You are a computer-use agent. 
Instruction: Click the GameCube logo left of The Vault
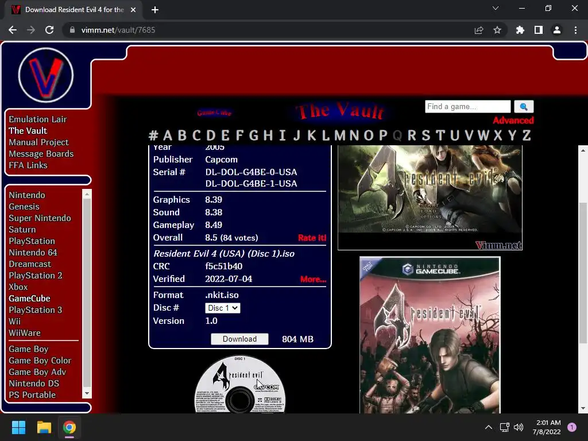coord(214,113)
